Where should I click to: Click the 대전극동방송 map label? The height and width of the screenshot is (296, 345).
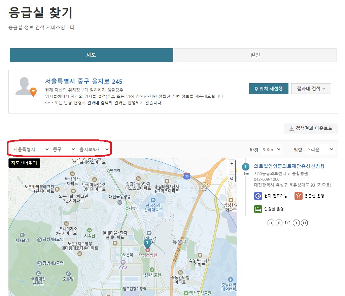pyautogui.click(x=120, y=197)
